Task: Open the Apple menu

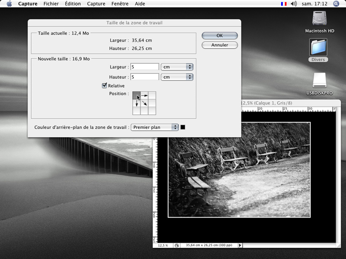Action: tap(9, 4)
